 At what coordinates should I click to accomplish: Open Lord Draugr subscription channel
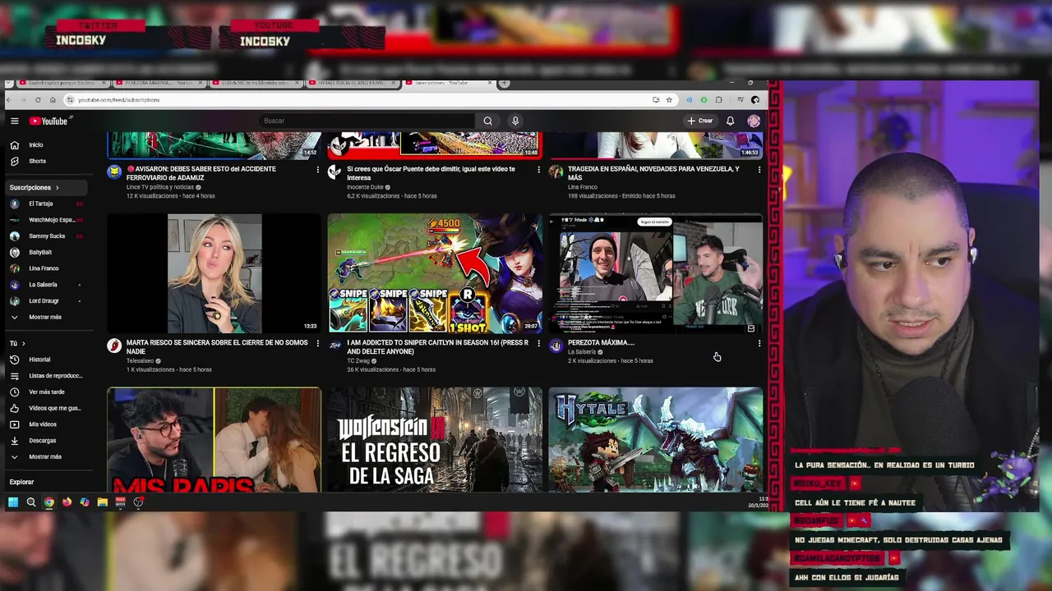point(48,300)
